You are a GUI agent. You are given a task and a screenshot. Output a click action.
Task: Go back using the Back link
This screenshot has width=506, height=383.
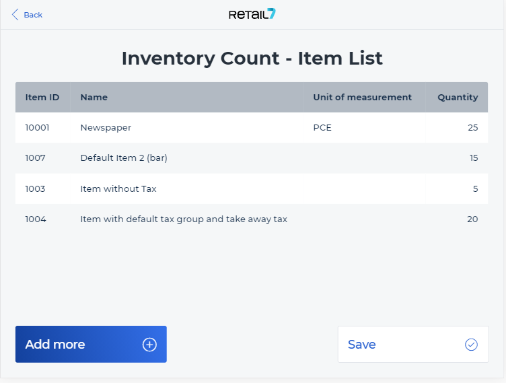click(27, 15)
